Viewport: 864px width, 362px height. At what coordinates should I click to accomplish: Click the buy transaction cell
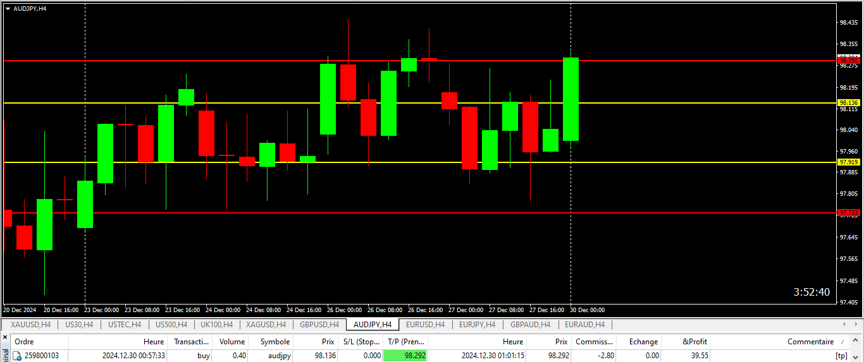coord(204,356)
